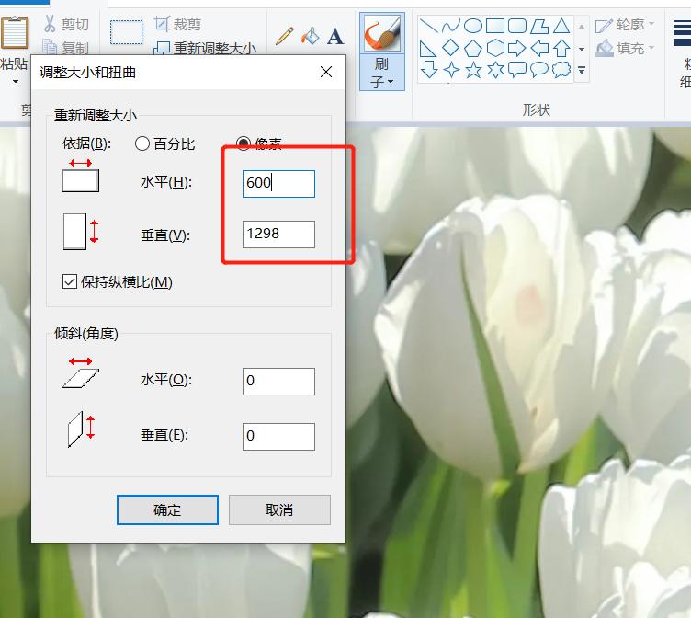Select the polygon shape
Image resolution: width=691 pixels, height=618 pixels.
pyautogui.click(x=539, y=26)
